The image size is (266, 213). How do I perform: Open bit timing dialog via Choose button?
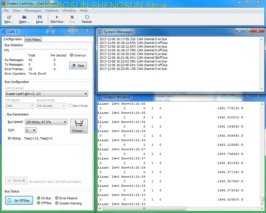click(79, 126)
